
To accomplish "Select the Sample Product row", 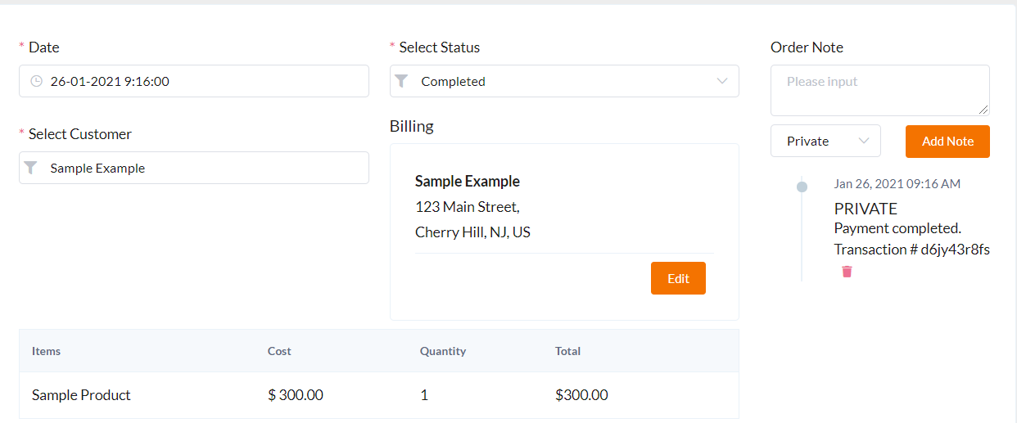I will (82, 395).
